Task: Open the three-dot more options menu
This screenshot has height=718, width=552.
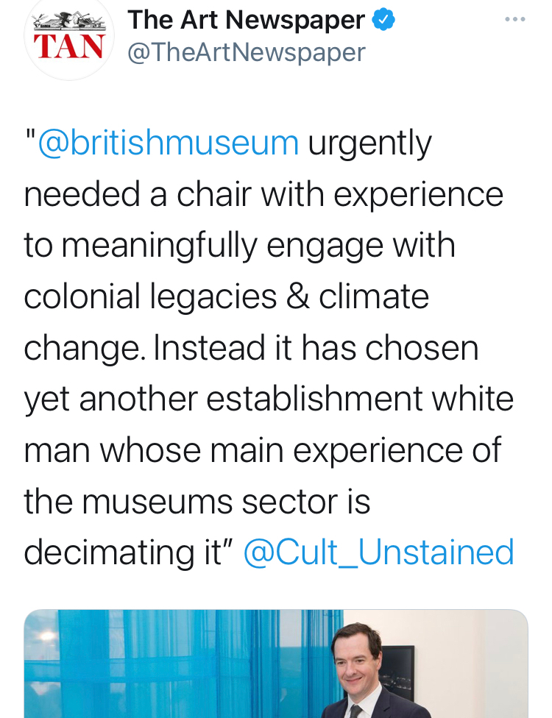Action: pos(515,19)
